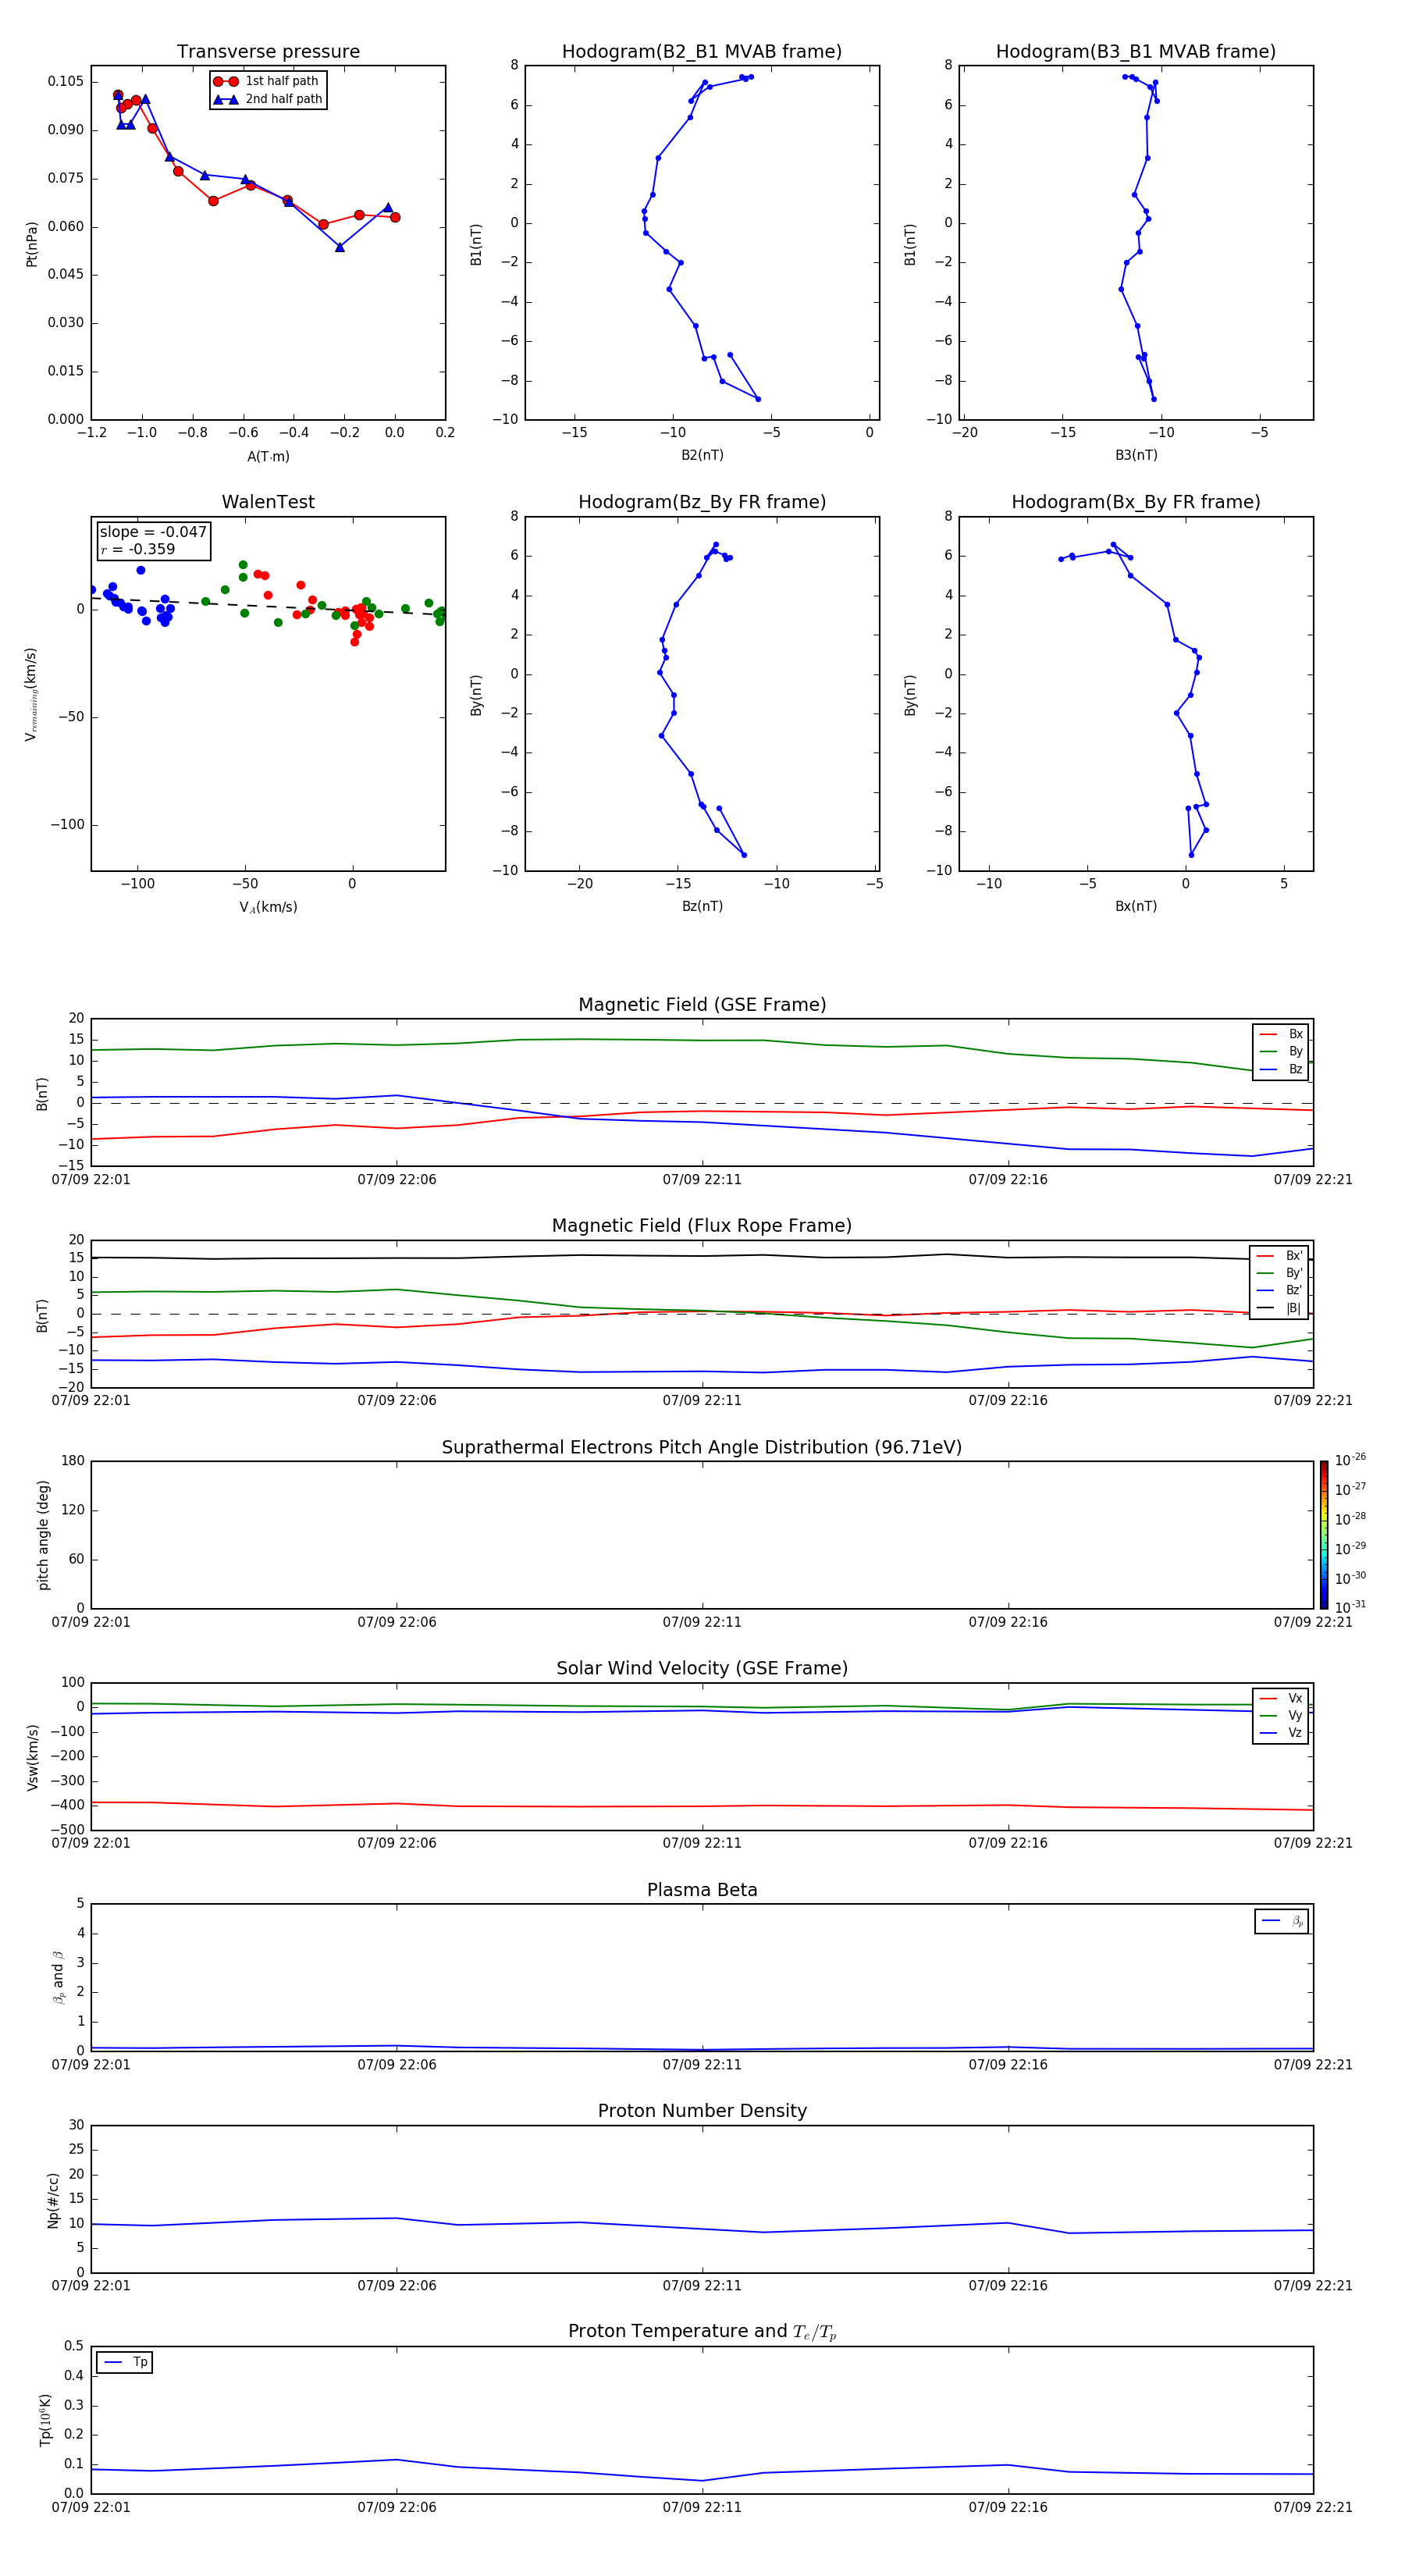Image resolution: width=1405 pixels, height=2576 pixels.
Task: Click '07/09 22:21' tick under Plasma Beta plot
Action: (1313, 2065)
